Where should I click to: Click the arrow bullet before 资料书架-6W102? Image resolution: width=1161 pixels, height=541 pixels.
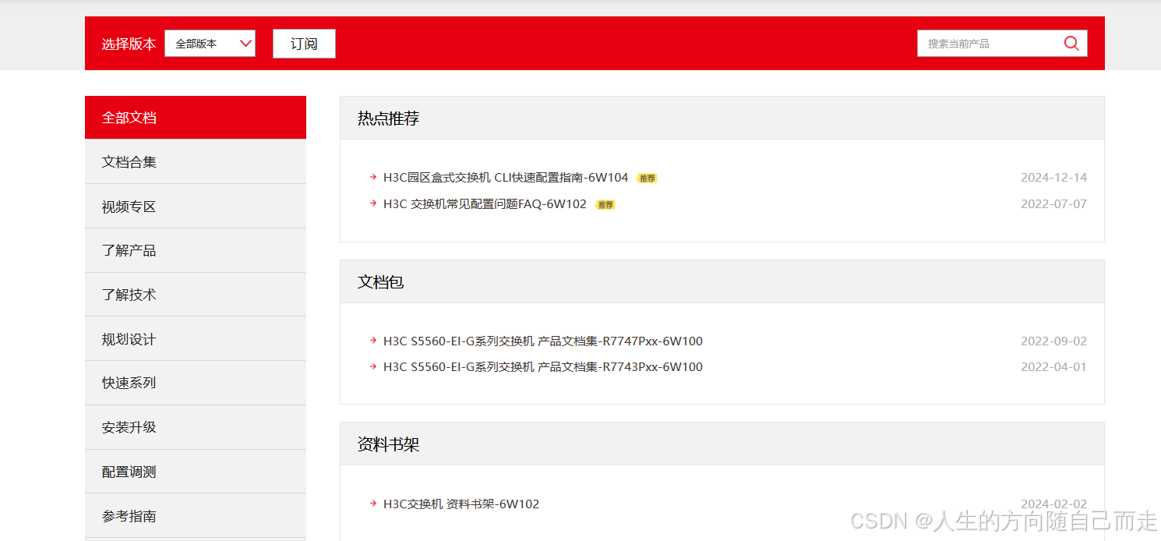[373, 504]
